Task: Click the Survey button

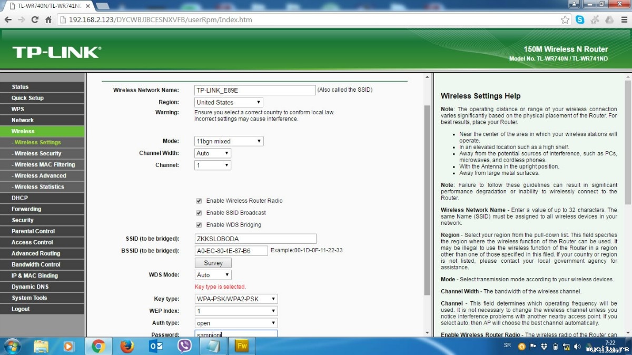Action: [x=213, y=263]
